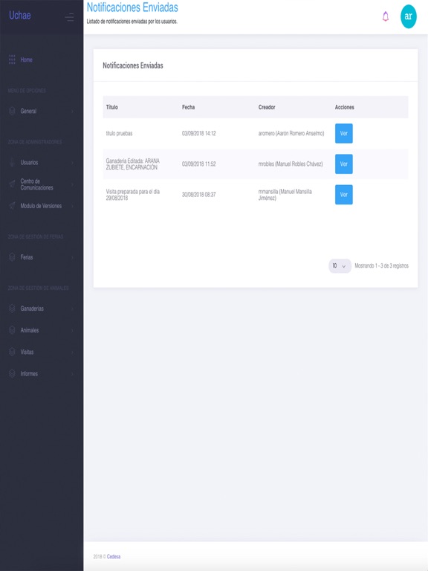Click the Uchae logo link
This screenshot has height=571, width=428.
pyautogui.click(x=19, y=16)
